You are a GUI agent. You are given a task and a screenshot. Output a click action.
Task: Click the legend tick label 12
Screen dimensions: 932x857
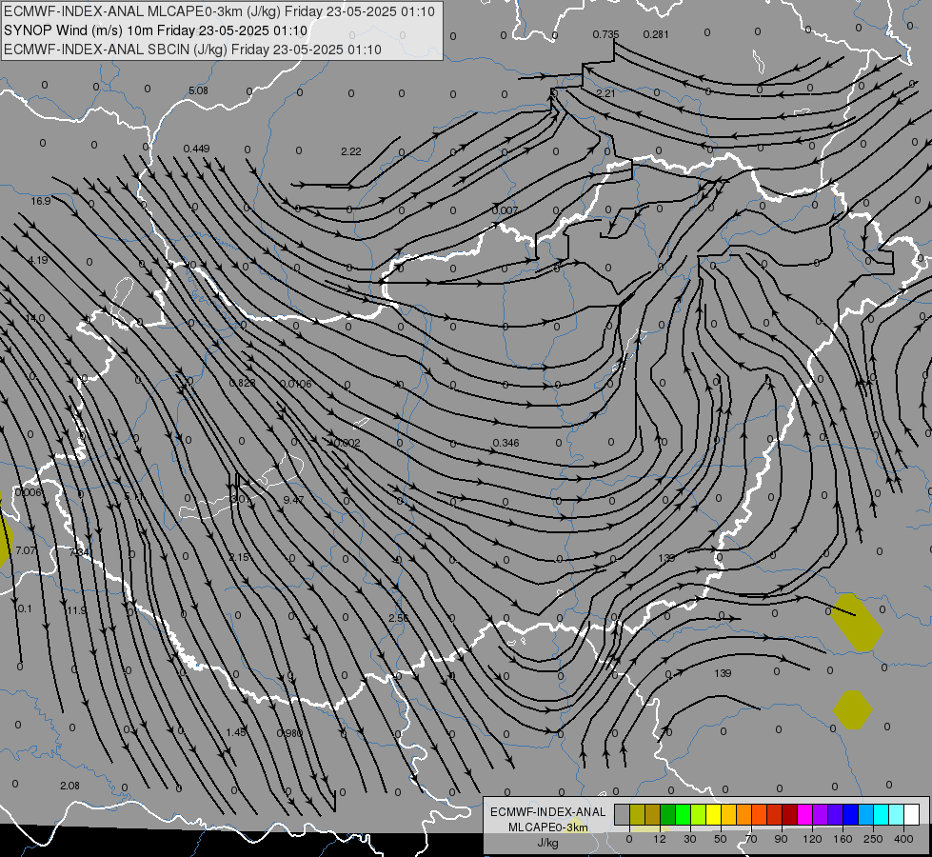point(660,839)
